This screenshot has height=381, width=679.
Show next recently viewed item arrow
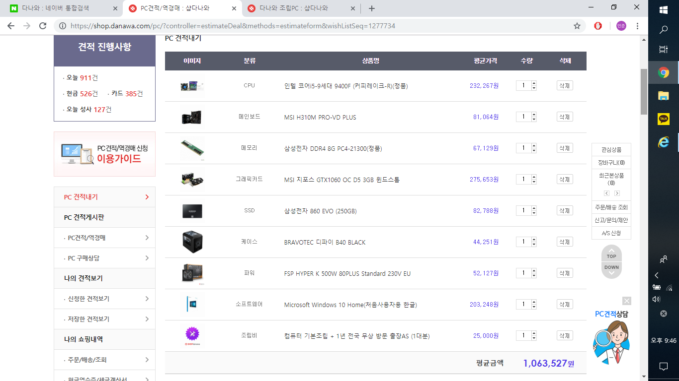point(617,193)
